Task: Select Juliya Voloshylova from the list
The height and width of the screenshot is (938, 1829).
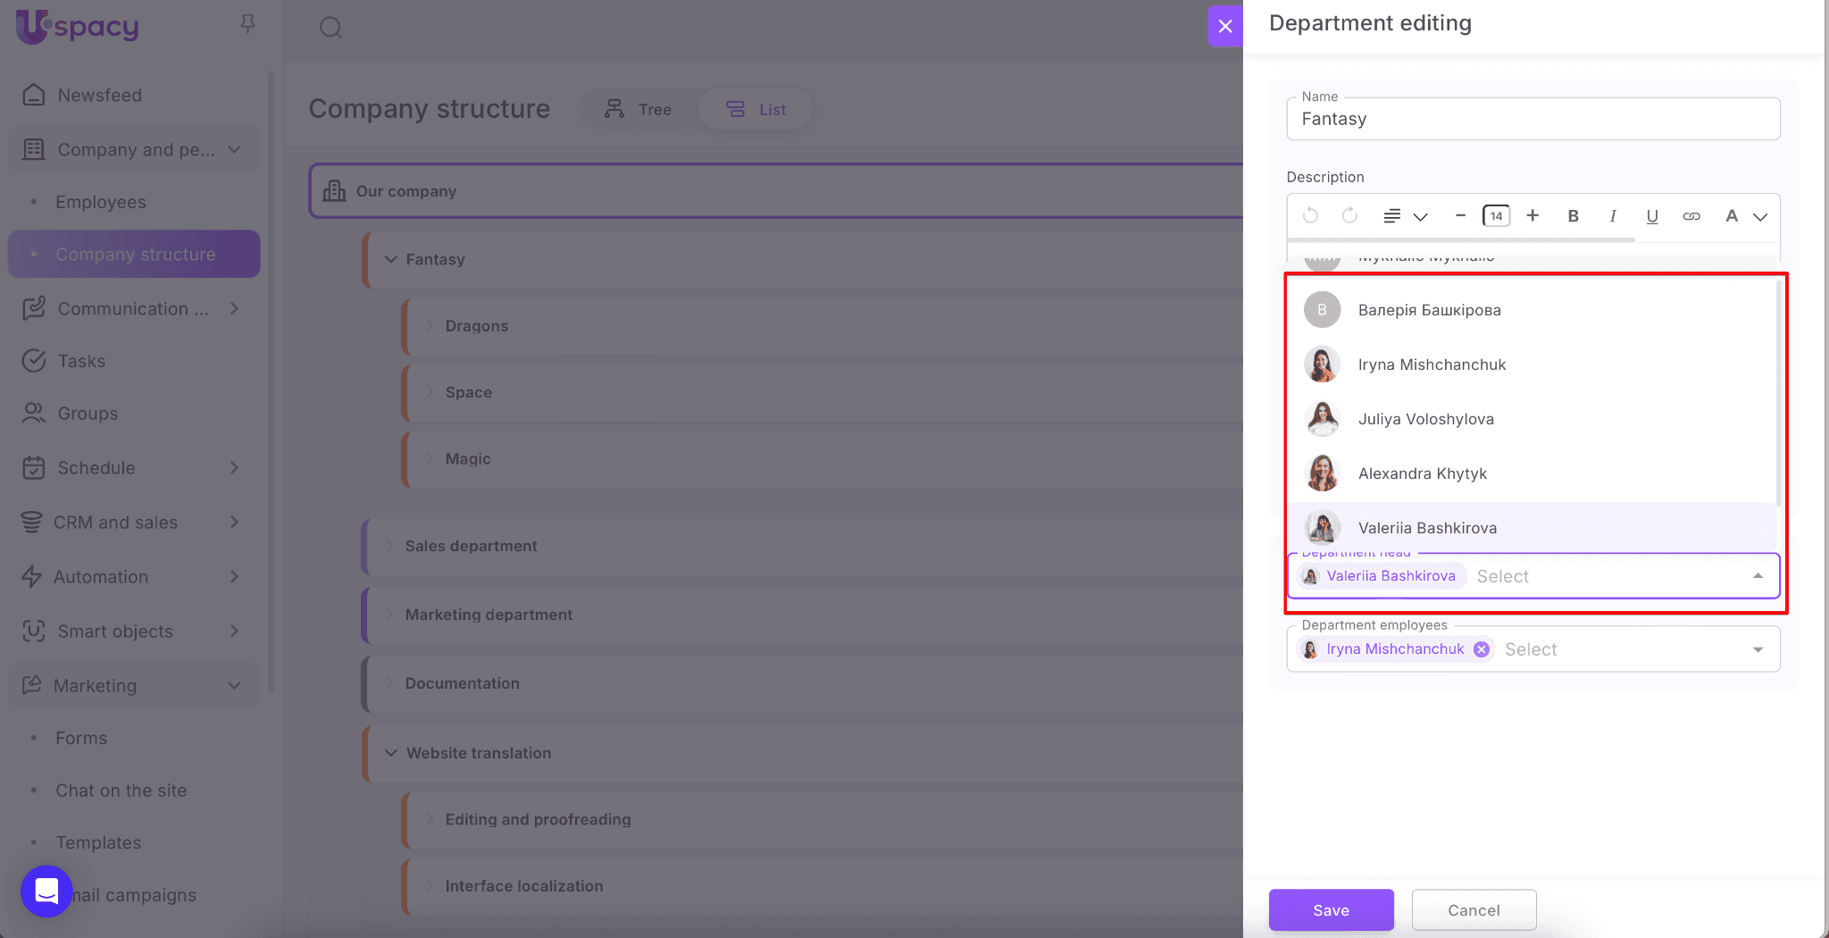Action: (x=1425, y=419)
